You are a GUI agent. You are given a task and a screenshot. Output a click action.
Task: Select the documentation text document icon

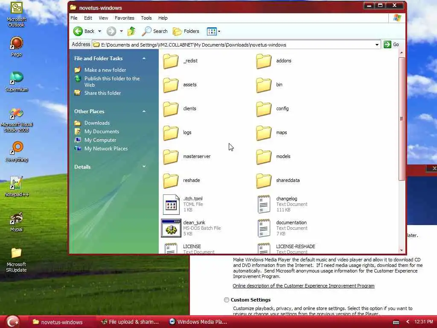click(x=264, y=228)
